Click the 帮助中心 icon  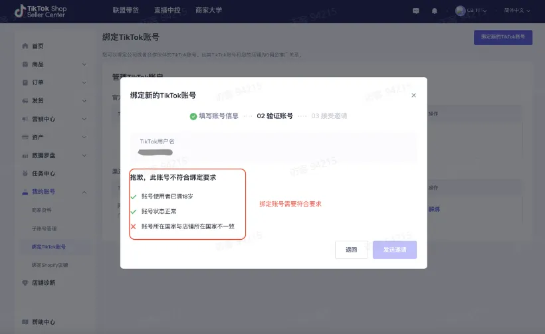click(25, 322)
